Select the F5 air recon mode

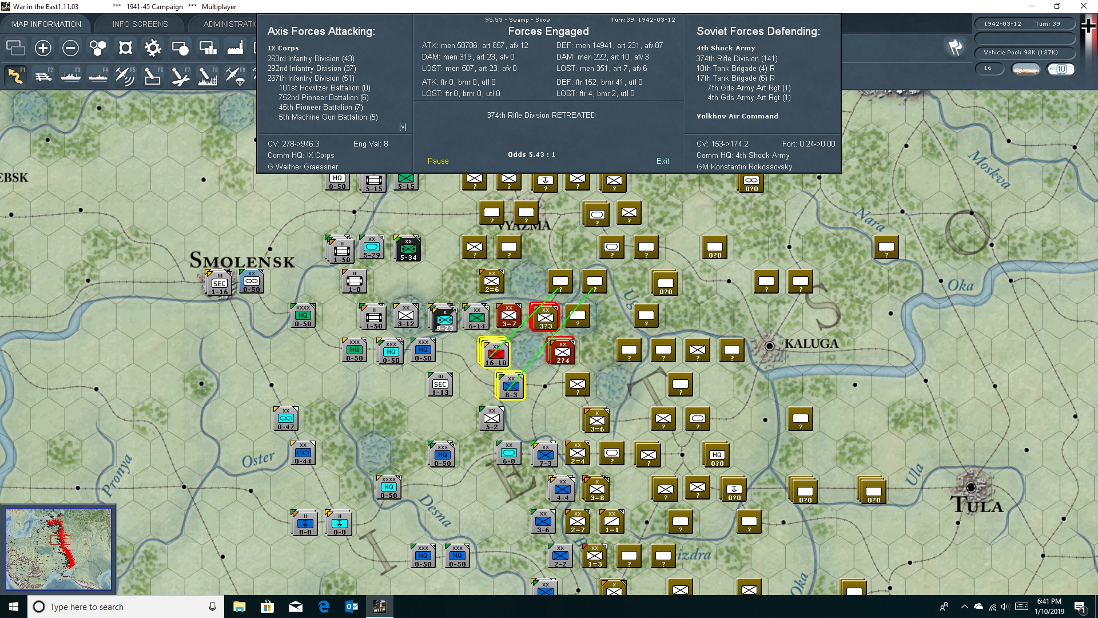[125, 76]
